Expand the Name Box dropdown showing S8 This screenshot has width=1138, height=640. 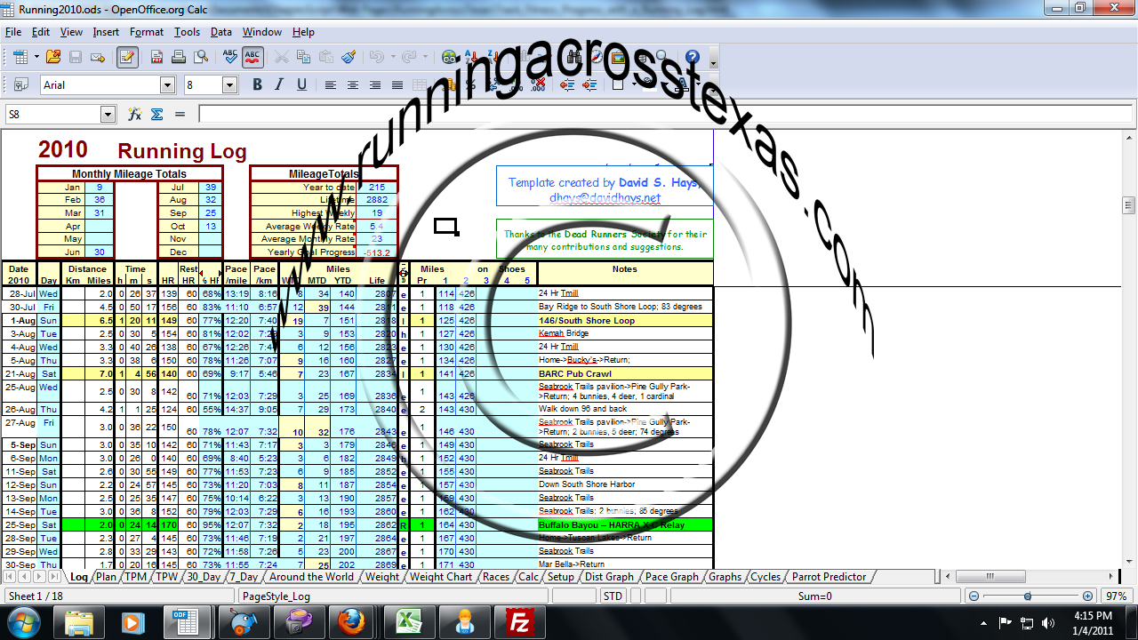108,114
